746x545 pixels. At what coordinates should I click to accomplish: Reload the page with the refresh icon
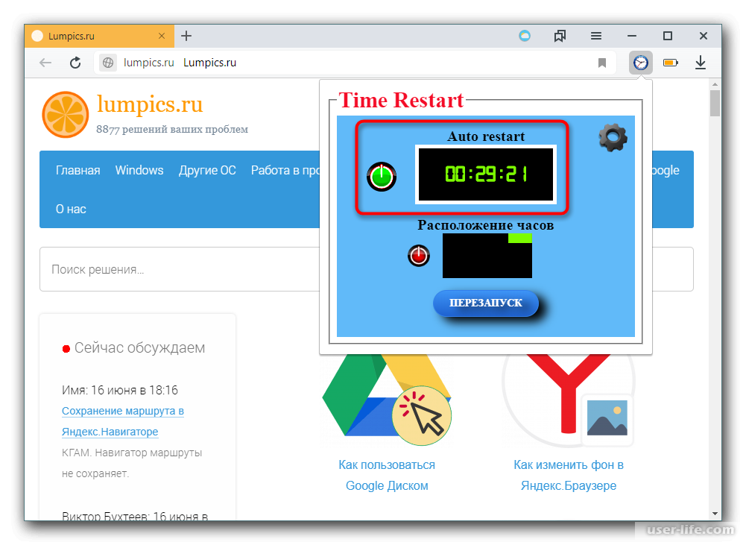tap(75, 63)
